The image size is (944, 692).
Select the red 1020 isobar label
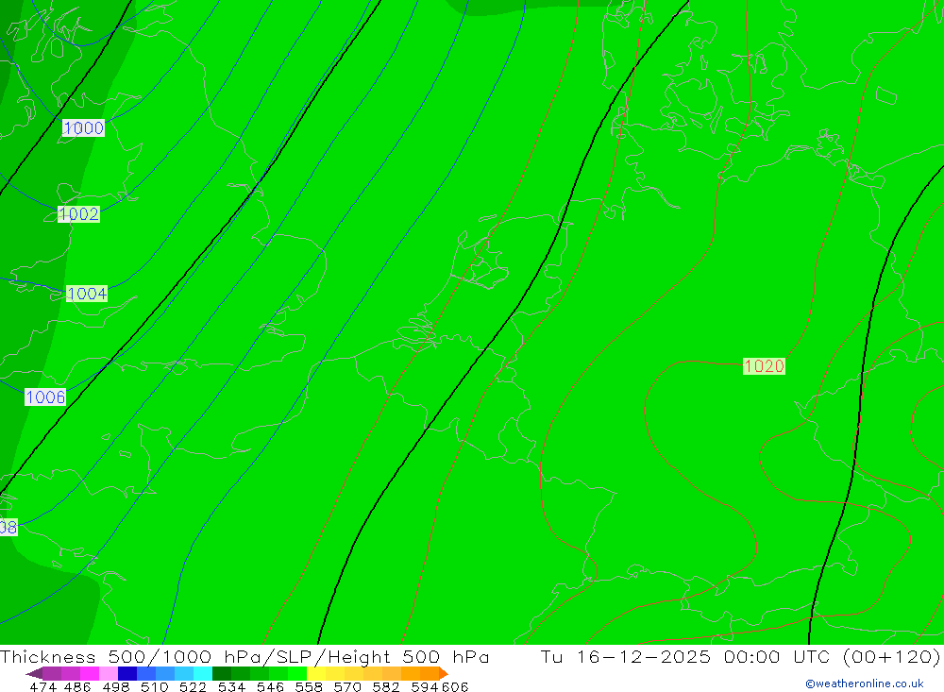click(764, 365)
